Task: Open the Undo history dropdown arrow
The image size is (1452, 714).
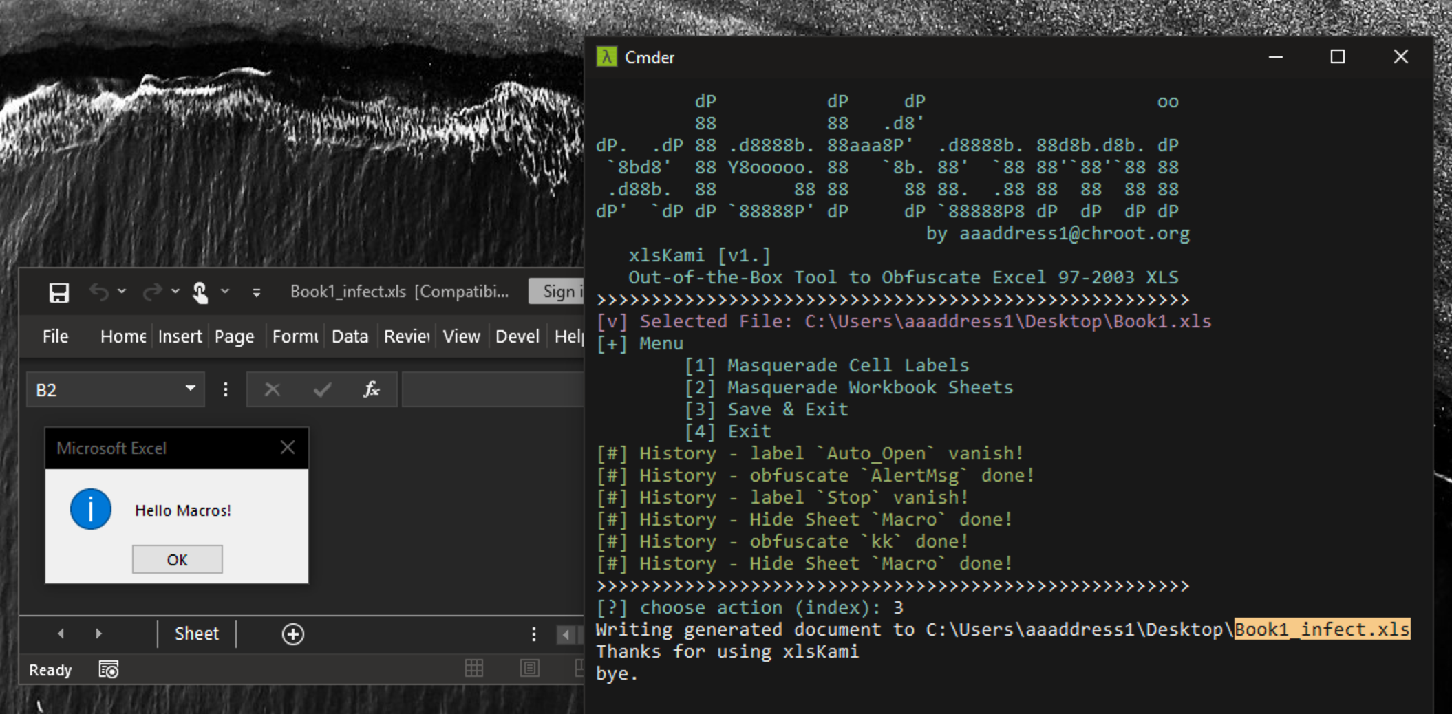Action: click(x=122, y=292)
